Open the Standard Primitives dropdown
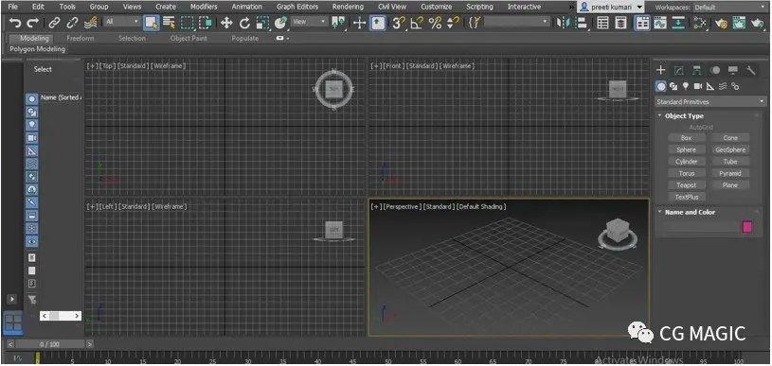Viewport: 772px width, 366px height. pos(710,102)
